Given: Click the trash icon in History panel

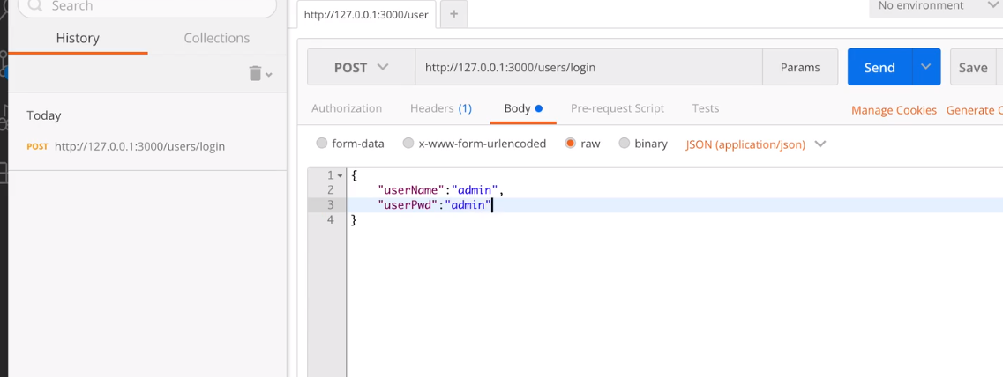Looking at the screenshot, I should point(255,73).
